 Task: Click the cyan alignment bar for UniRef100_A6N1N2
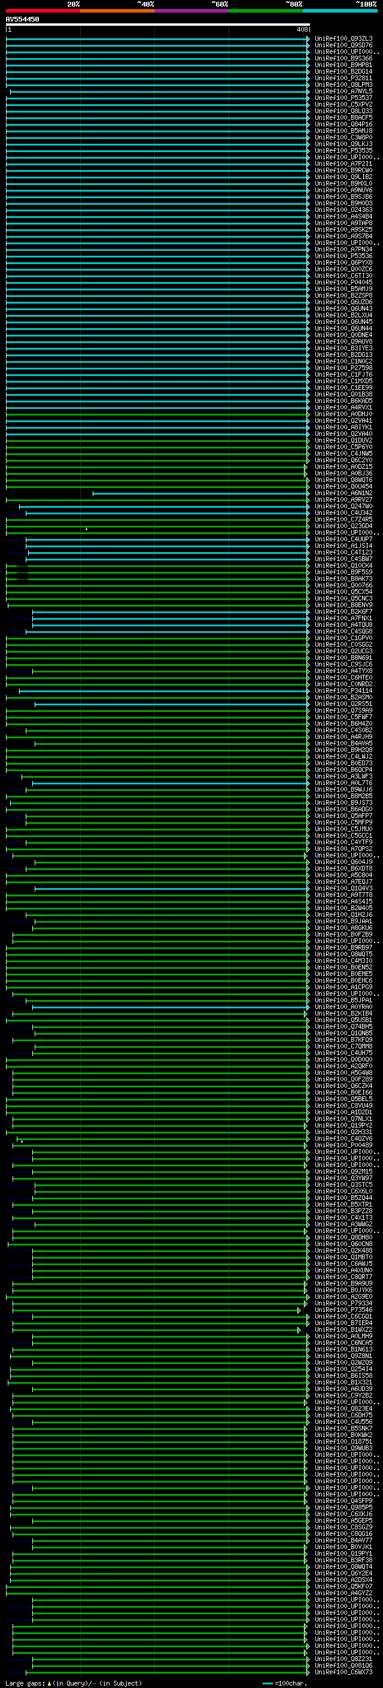200,493
